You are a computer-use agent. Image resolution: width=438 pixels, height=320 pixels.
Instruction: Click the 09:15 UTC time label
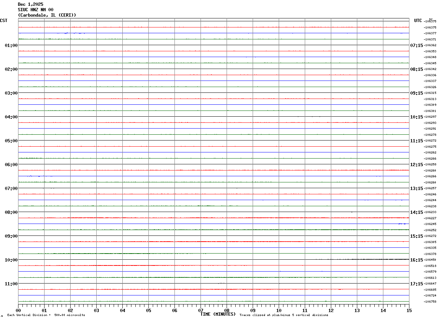[x=417, y=93]
